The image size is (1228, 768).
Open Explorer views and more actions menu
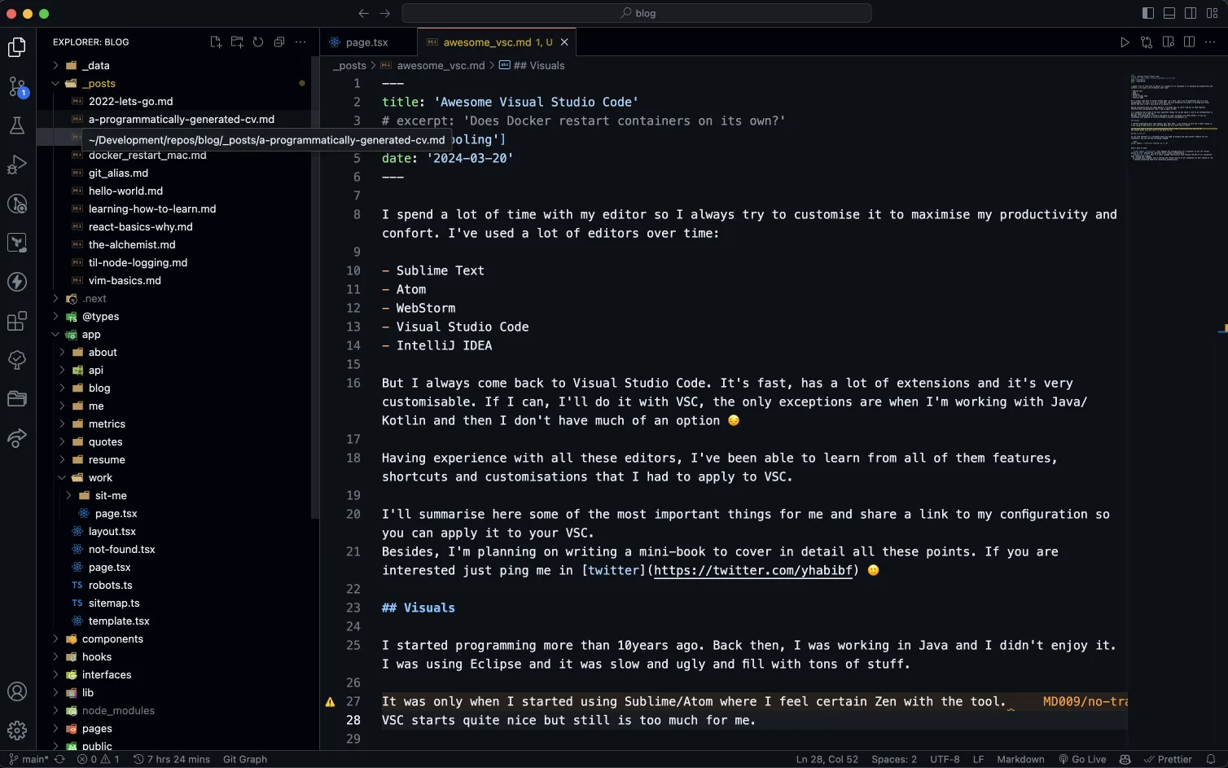[x=300, y=42]
